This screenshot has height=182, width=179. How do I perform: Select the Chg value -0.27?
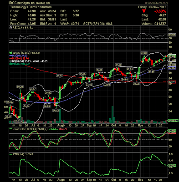pyautogui.click(x=162, y=15)
